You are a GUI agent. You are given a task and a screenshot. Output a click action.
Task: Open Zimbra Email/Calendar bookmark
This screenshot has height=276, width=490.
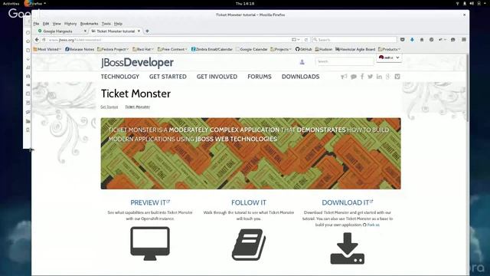(x=212, y=49)
